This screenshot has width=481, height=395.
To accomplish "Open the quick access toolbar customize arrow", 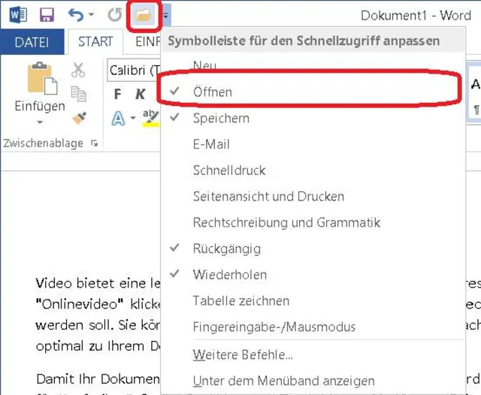I will pyautogui.click(x=165, y=14).
